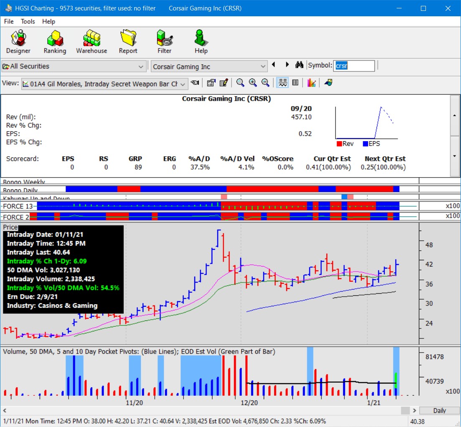Click the fundamentals panel scroll up arrow
The width and height of the screenshot is (461, 427).
(x=455, y=115)
